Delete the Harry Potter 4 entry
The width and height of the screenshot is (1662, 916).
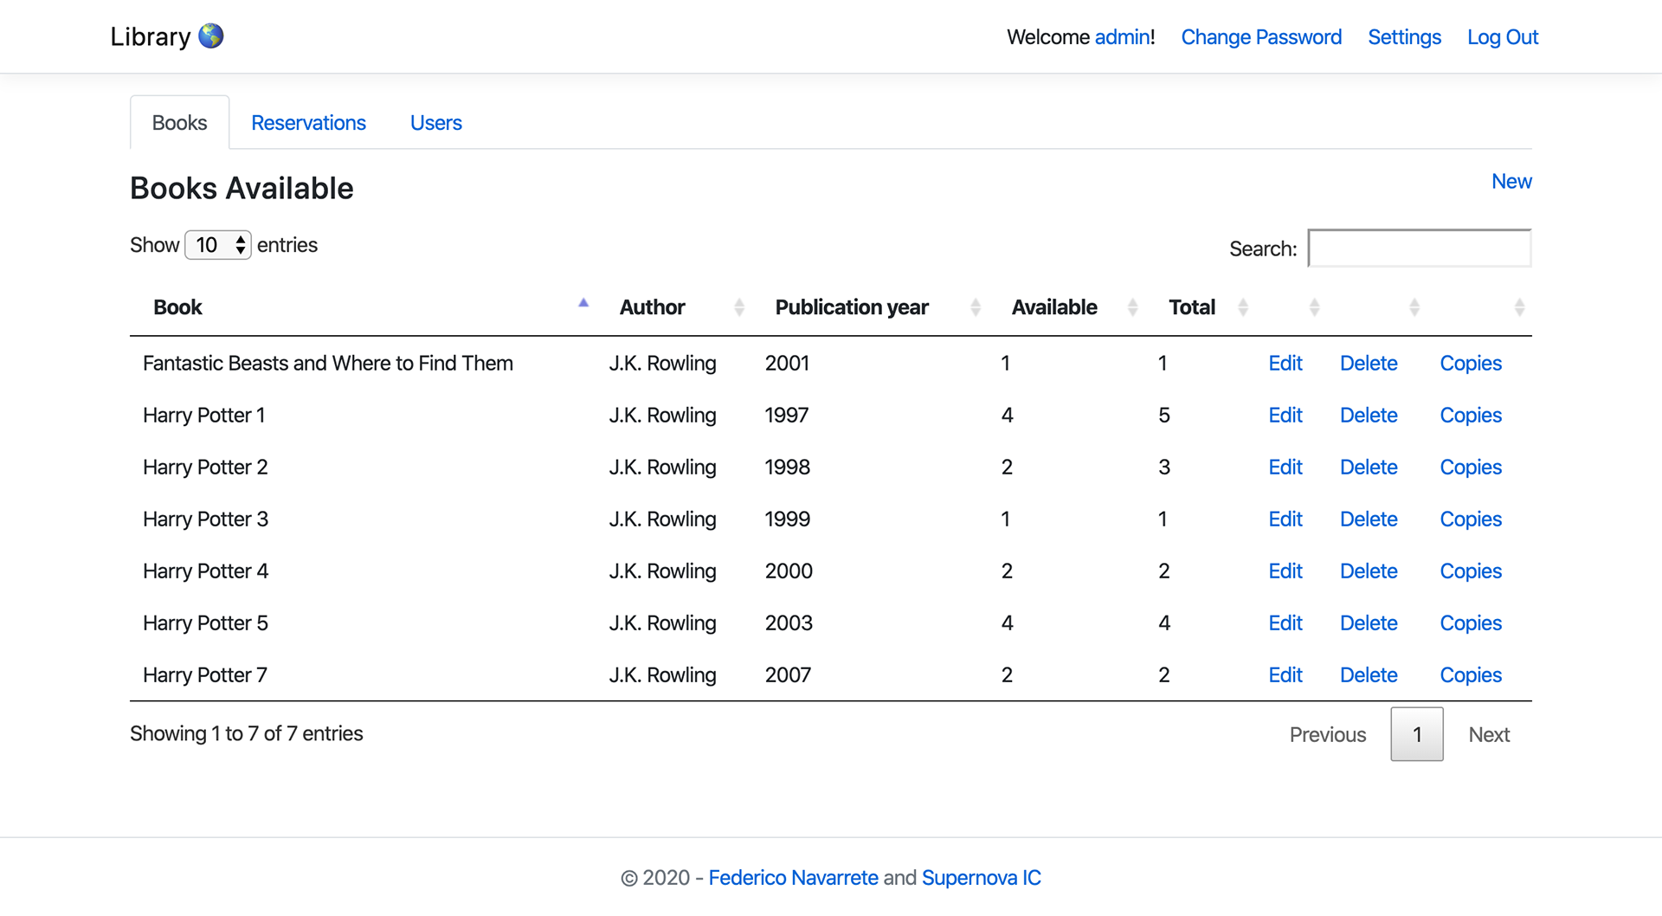1369,571
